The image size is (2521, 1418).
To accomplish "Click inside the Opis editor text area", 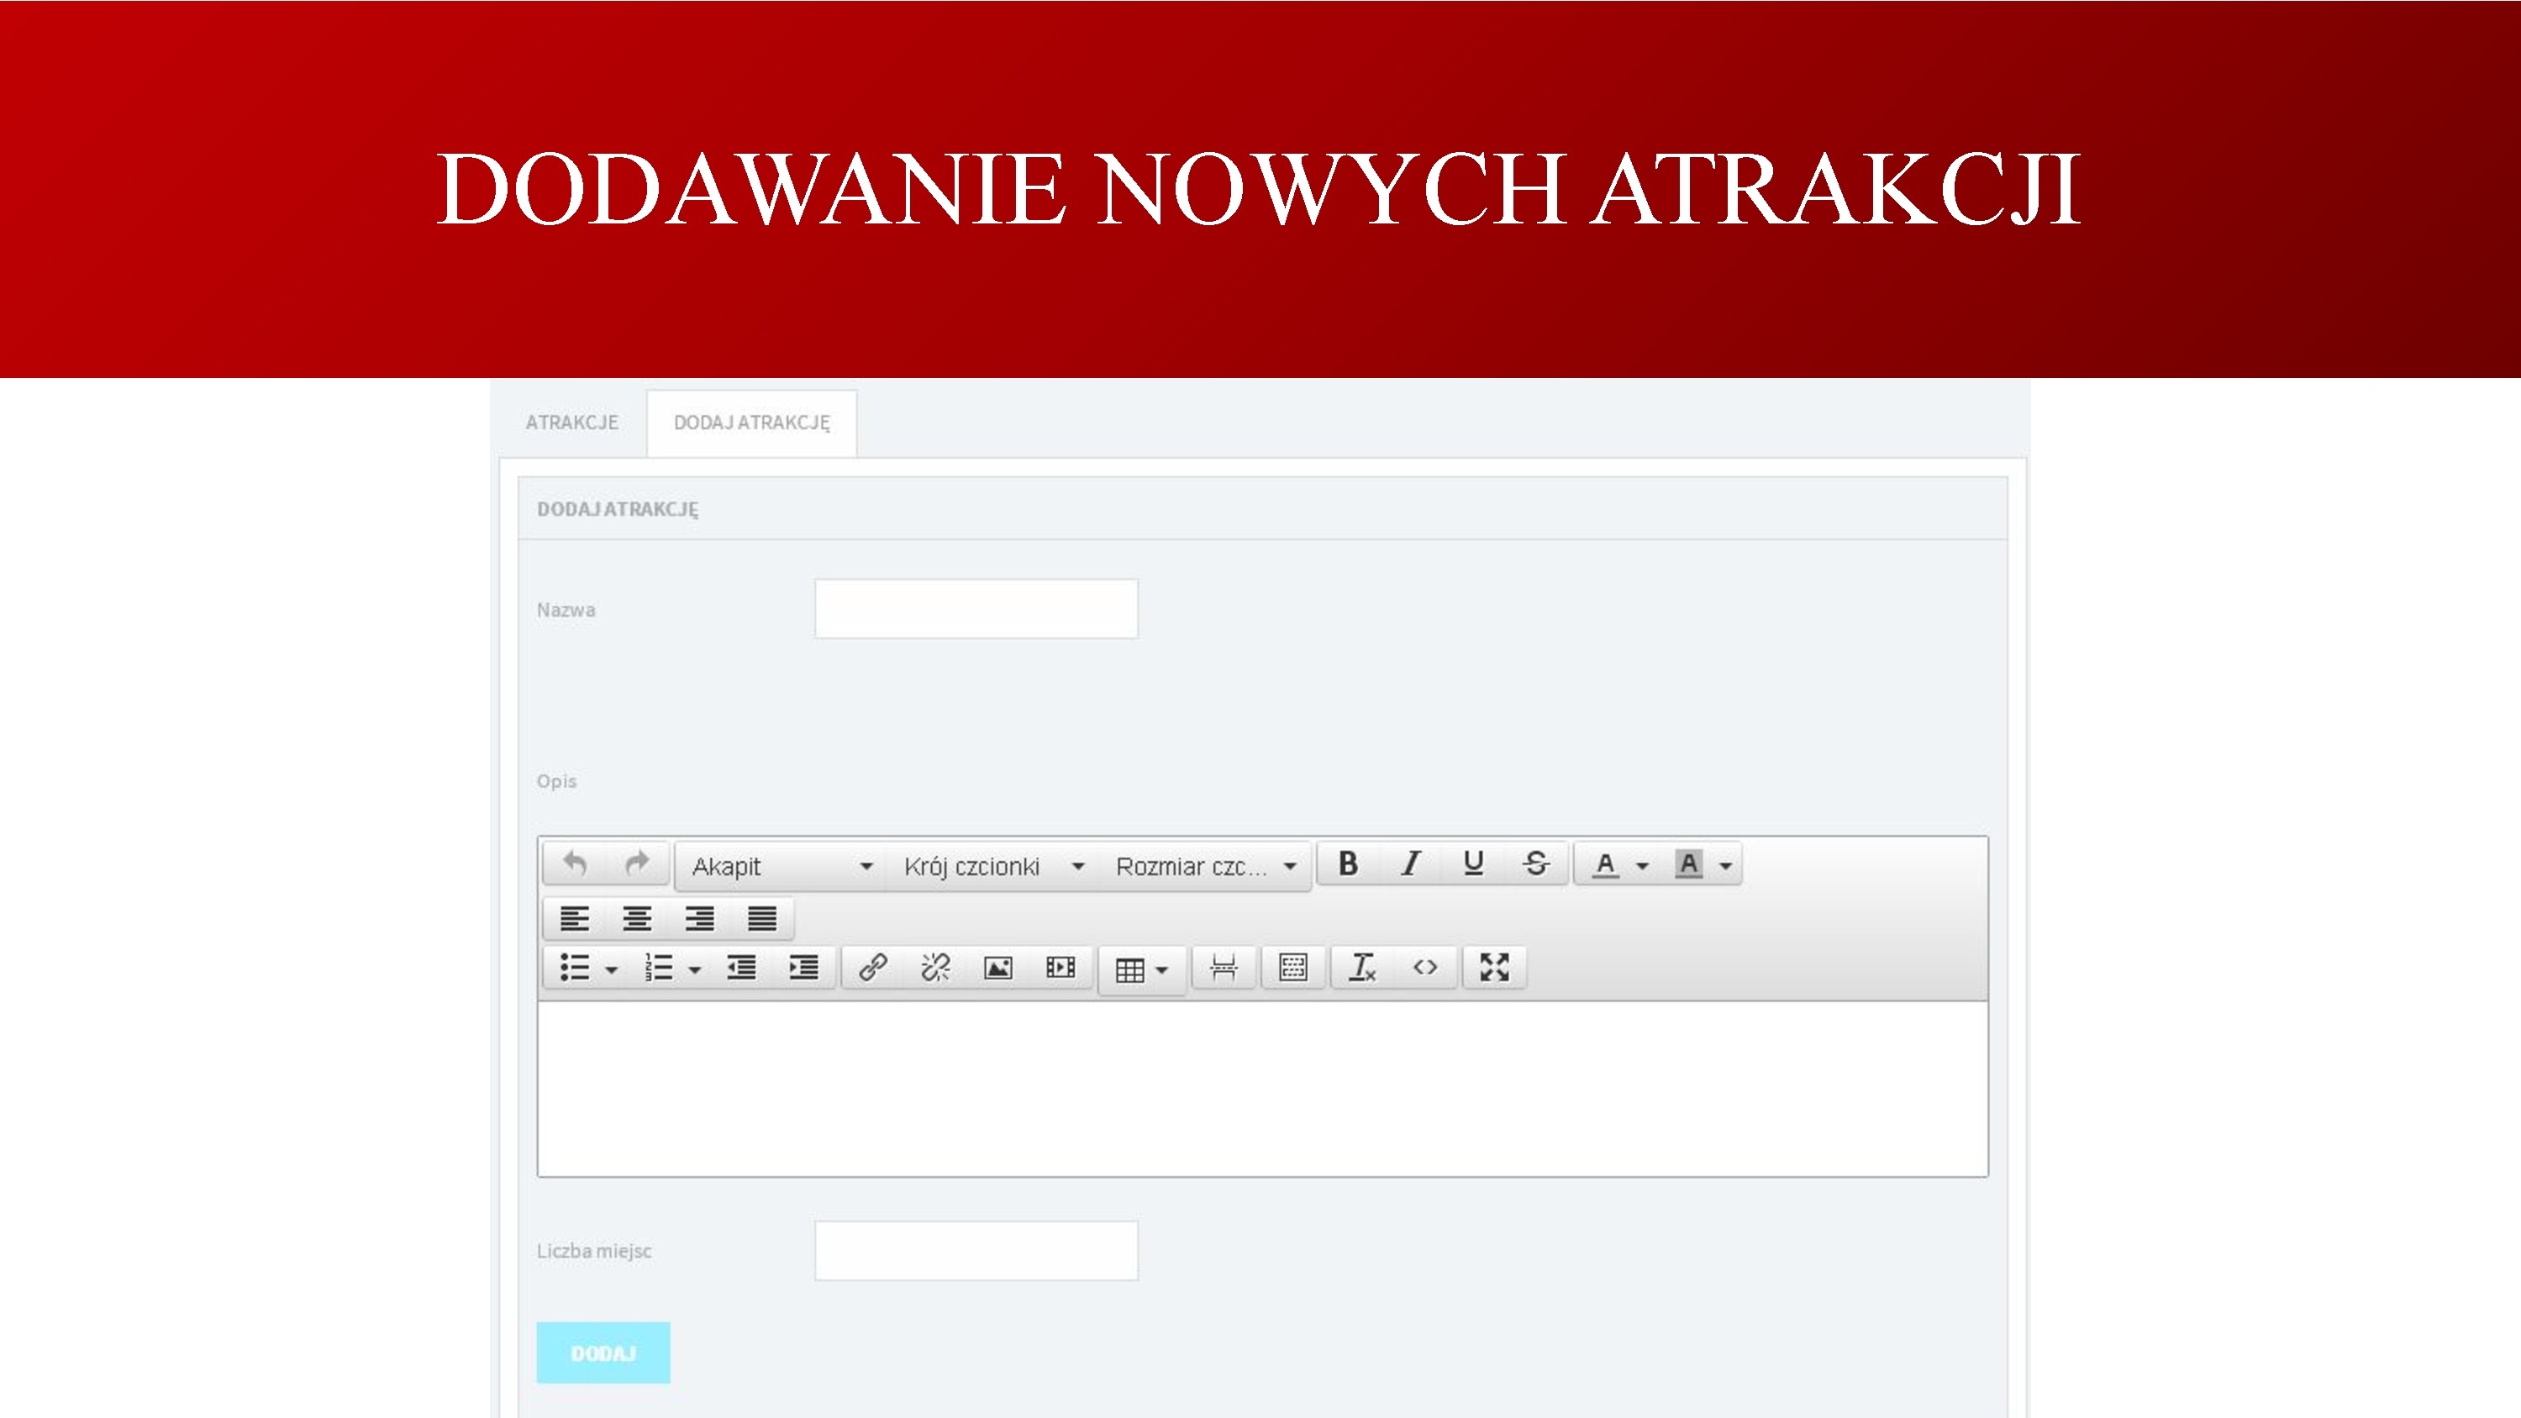I will click(1262, 1088).
